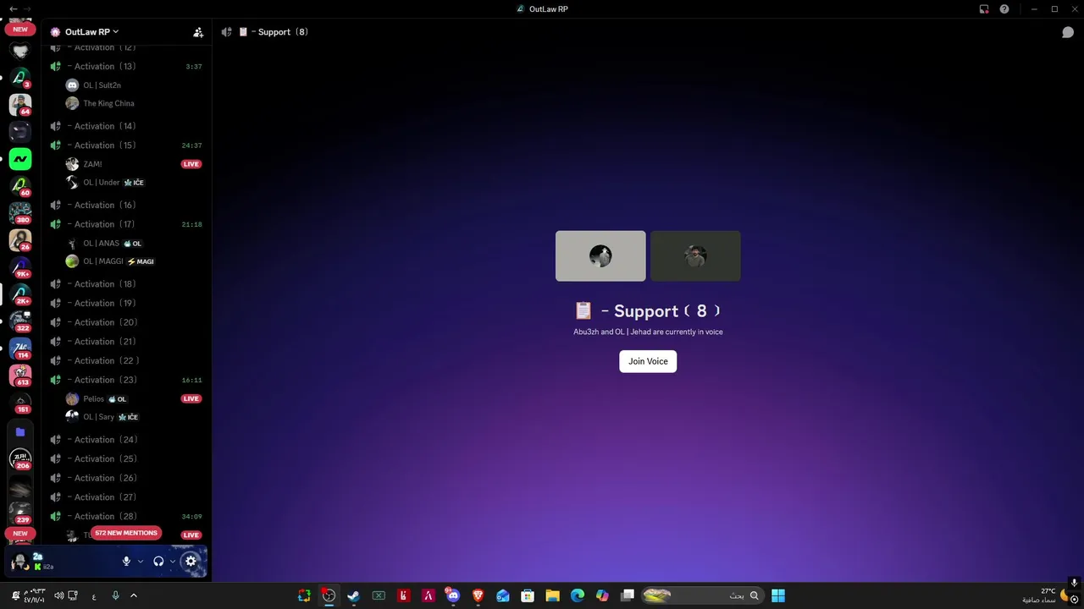Join the Activation (23) voice channel
Image resolution: width=1084 pixels, height=609 pixels.
125,380
